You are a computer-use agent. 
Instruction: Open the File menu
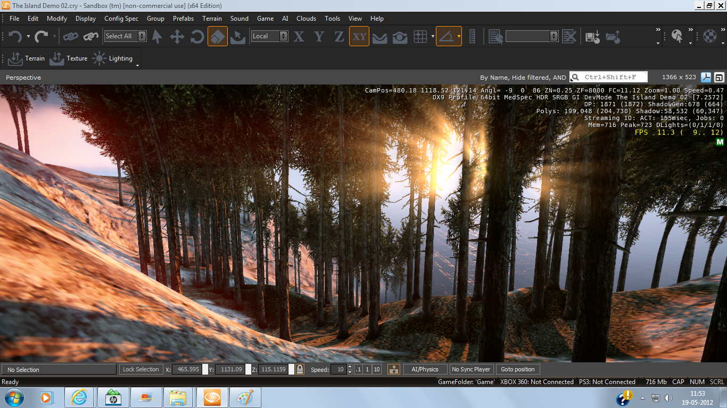click(x=14, y=18)
